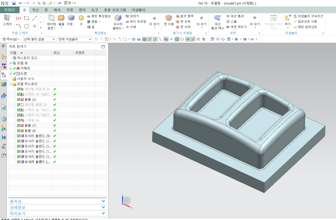Select the Swept (스웹) tool
This screenshot has height=220, width=336.
(231, 22)
